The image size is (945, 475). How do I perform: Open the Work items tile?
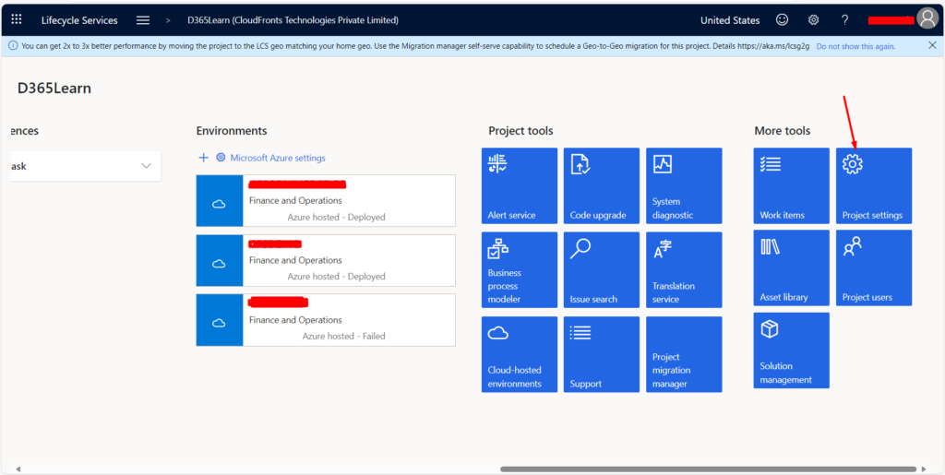pos(791,186)
